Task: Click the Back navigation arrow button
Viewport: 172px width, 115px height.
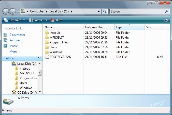Action: click(x=6, y=11)
